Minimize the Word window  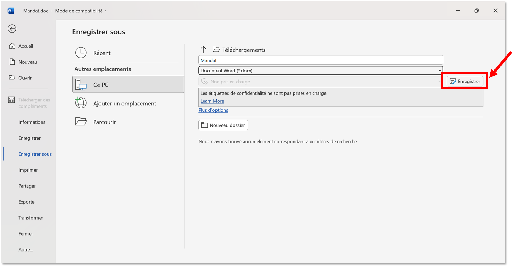point(458,11)
